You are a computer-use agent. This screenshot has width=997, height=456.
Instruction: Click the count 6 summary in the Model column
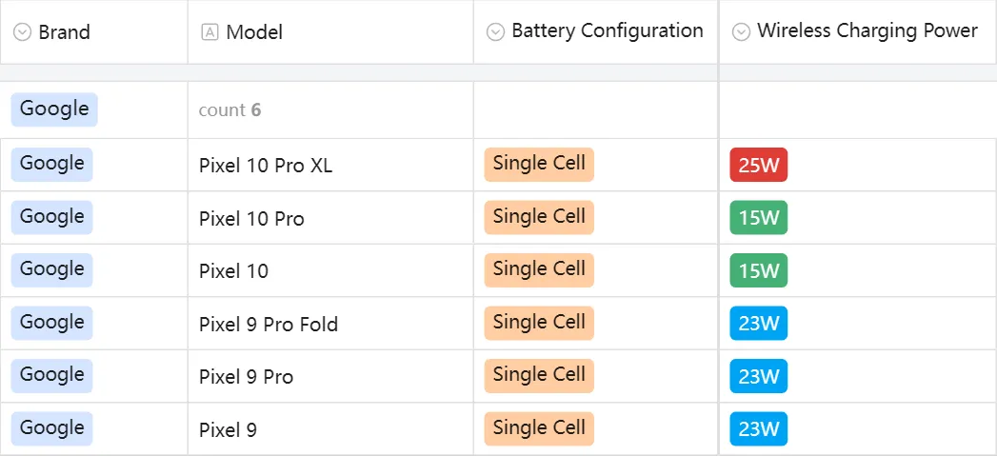(229, 110)
